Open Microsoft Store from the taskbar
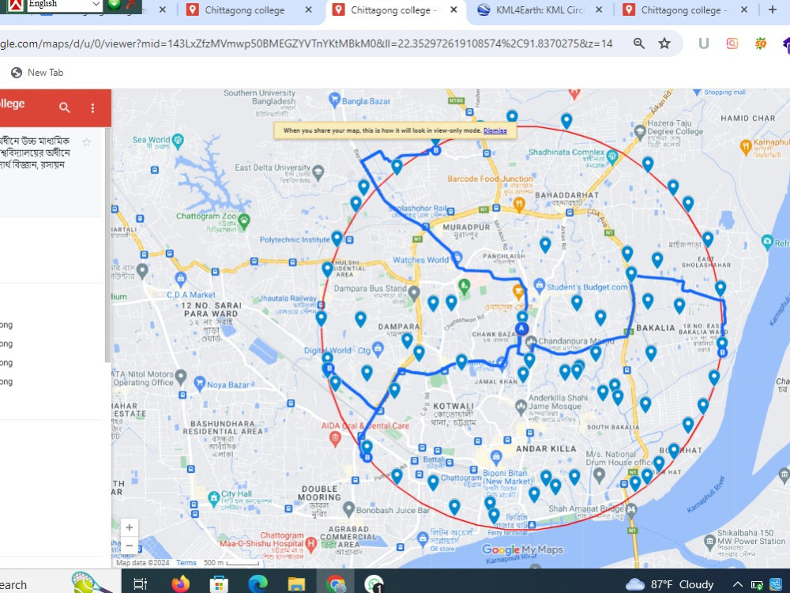 (x=219, y=584)
